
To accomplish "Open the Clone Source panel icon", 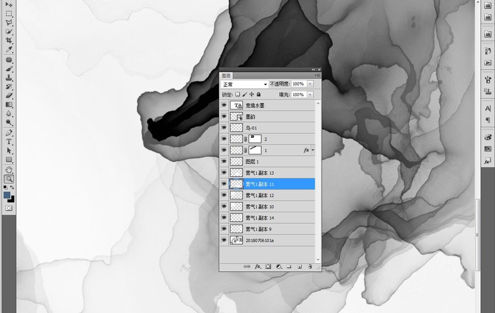I will [488, 92].
